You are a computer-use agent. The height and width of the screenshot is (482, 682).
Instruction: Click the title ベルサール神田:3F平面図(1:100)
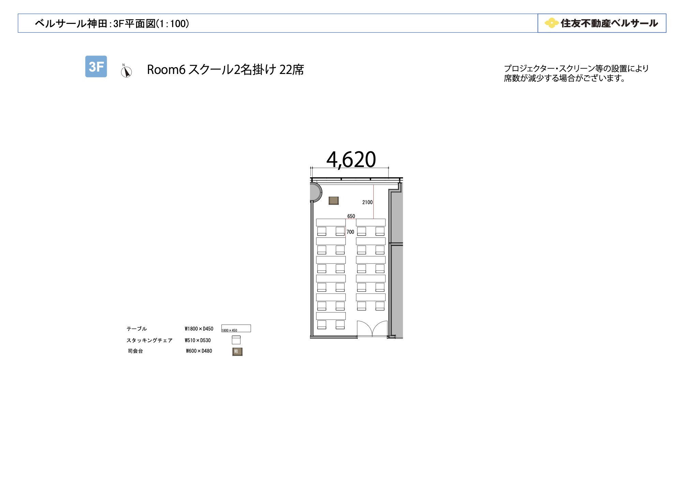[x=112, y=24]
